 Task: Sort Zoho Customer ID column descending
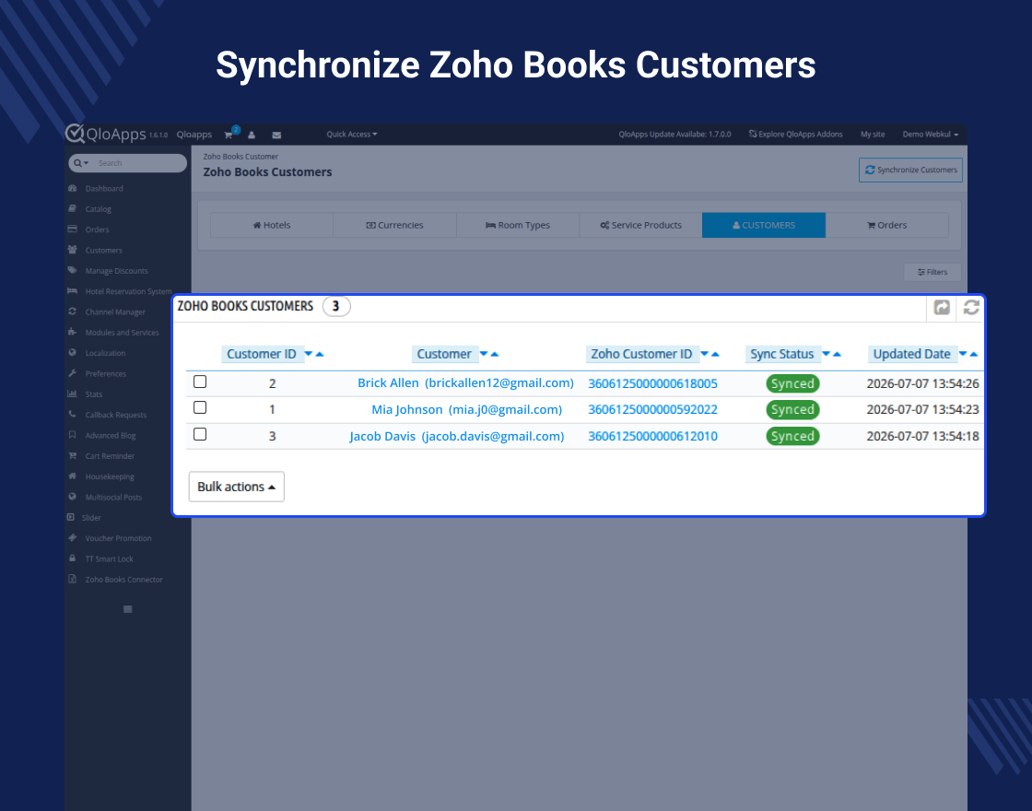(704, 354)
